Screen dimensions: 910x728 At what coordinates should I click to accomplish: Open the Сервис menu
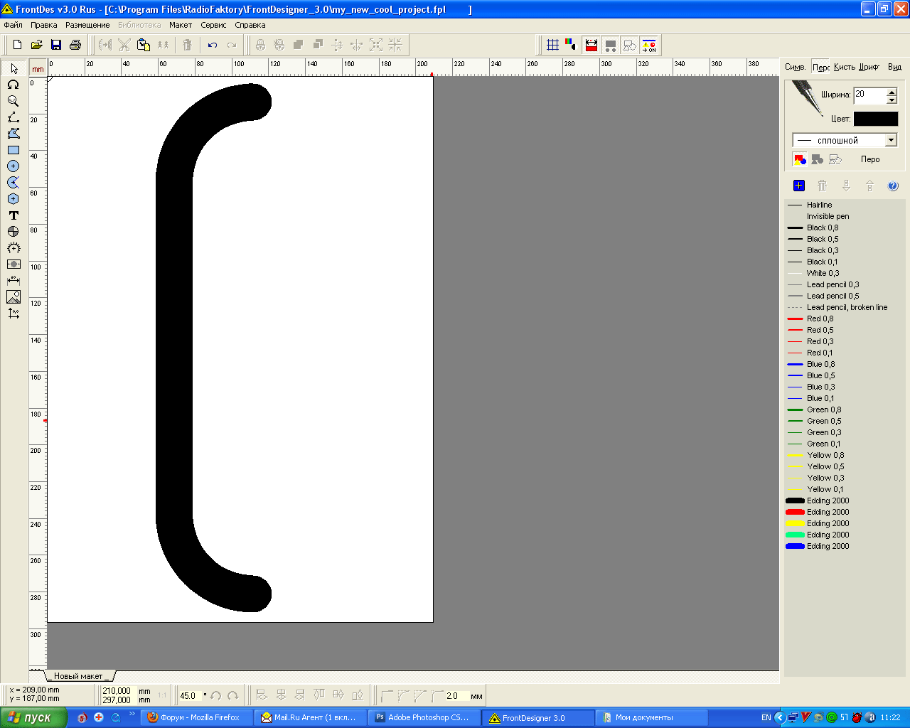(213, 25)
